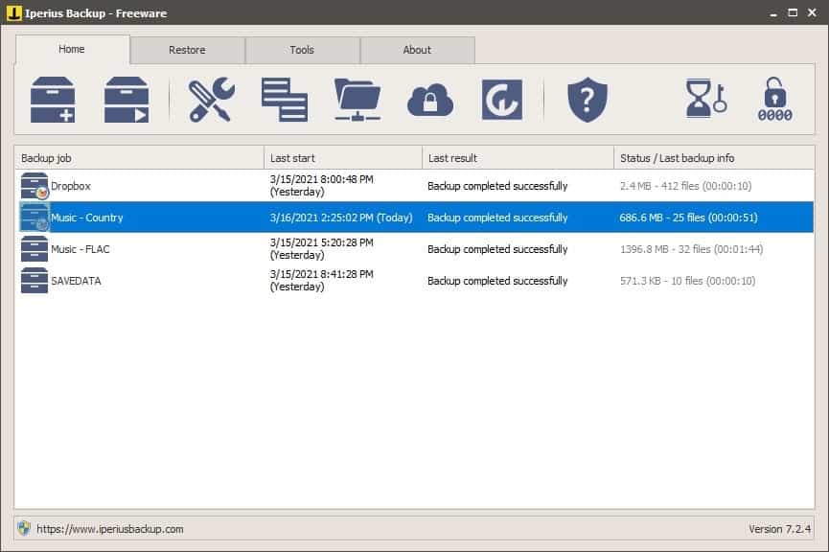Screen dimensions: 829x552
Task: Click the shield icon in status bar
Action: pos(24,528)
